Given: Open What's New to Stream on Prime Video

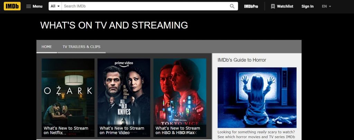Looking at the screenshot, I should 122,131.
